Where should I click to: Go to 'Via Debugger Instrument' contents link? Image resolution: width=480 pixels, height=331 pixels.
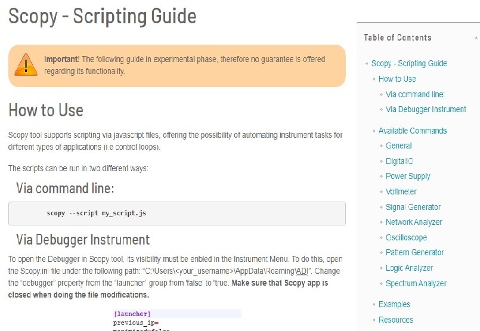[x=426, y=109]
